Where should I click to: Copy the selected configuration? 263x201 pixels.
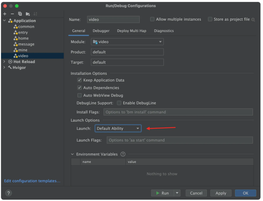tap(20, 14)
